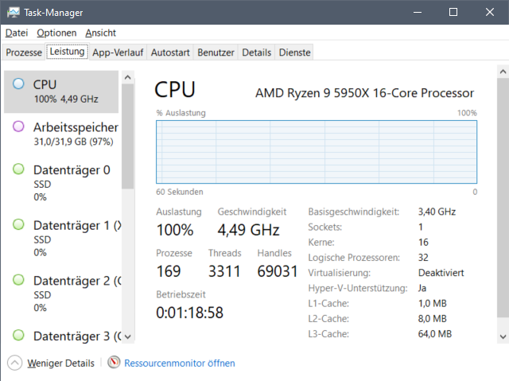The width and height of the screenshot is (509, 381).
Task: Click the CPU utilization graph area
Action: click(x=317, y=152)
